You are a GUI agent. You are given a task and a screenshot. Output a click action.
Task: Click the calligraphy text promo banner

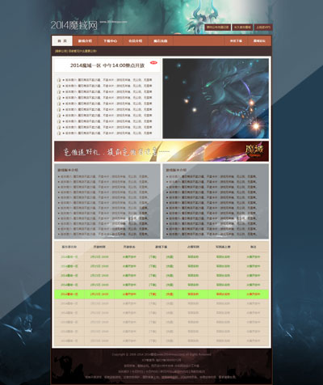(161, 151)
